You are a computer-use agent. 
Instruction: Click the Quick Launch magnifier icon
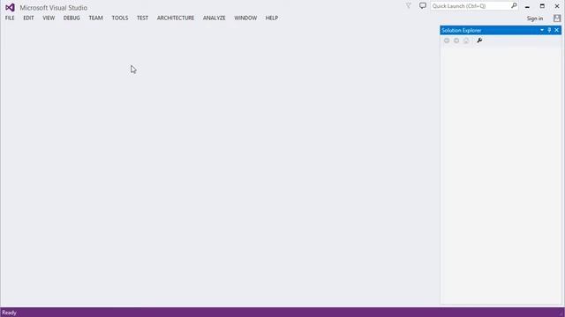click(514, 6)
